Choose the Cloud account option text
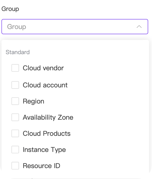 coord(45,85)
